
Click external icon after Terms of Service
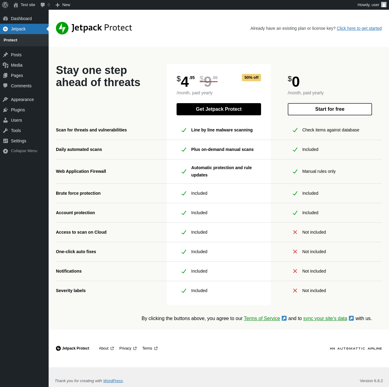[284, 318]
